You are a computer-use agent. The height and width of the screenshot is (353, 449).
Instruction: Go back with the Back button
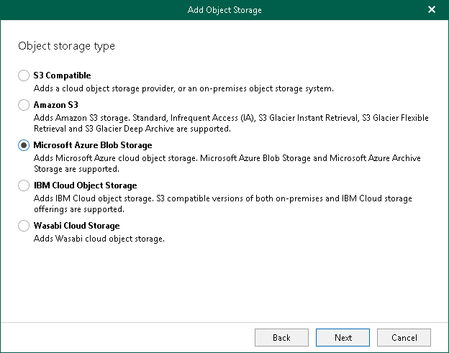(x=281, y=337)
